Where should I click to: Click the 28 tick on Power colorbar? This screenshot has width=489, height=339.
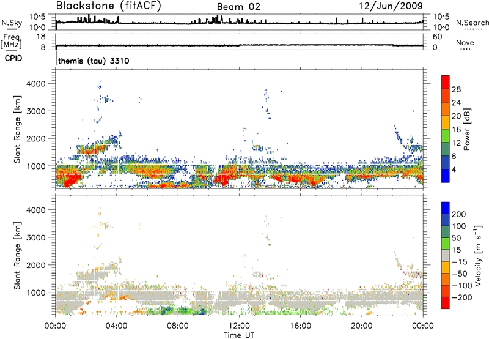point(456,89)
